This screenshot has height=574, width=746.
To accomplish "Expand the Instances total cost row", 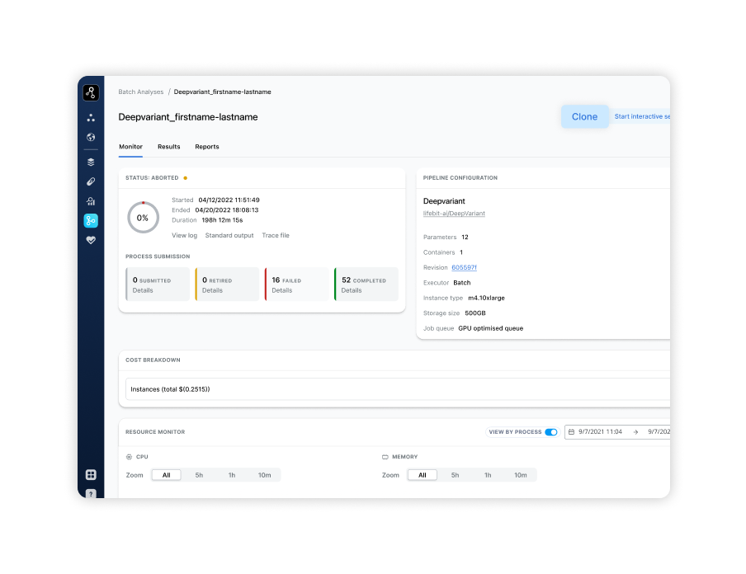I will (x=396, y=388).
